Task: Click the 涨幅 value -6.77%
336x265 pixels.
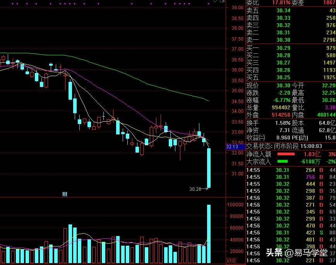Action: pyautogui.click(x=282, y=100)
